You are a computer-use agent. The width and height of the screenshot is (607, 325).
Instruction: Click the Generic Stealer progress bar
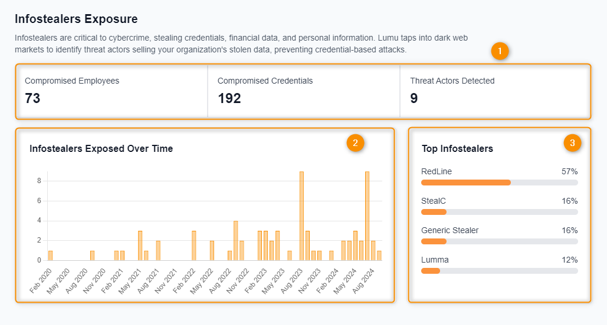(x=499, y=241)
